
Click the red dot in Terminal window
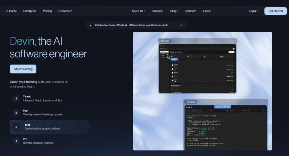tap(187, 107)
